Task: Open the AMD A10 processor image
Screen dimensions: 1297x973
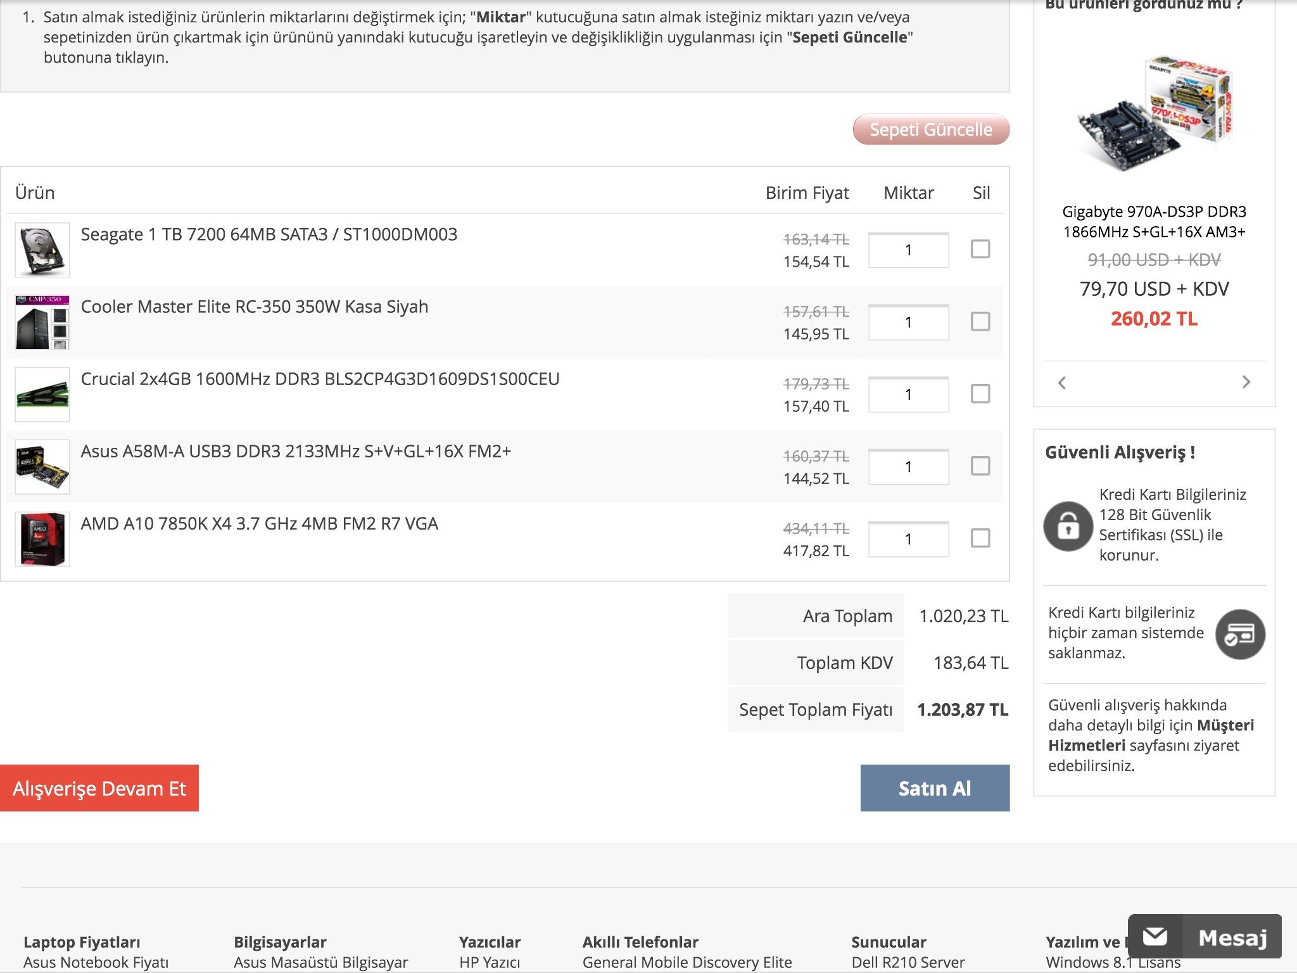Action: pos(42,538)
